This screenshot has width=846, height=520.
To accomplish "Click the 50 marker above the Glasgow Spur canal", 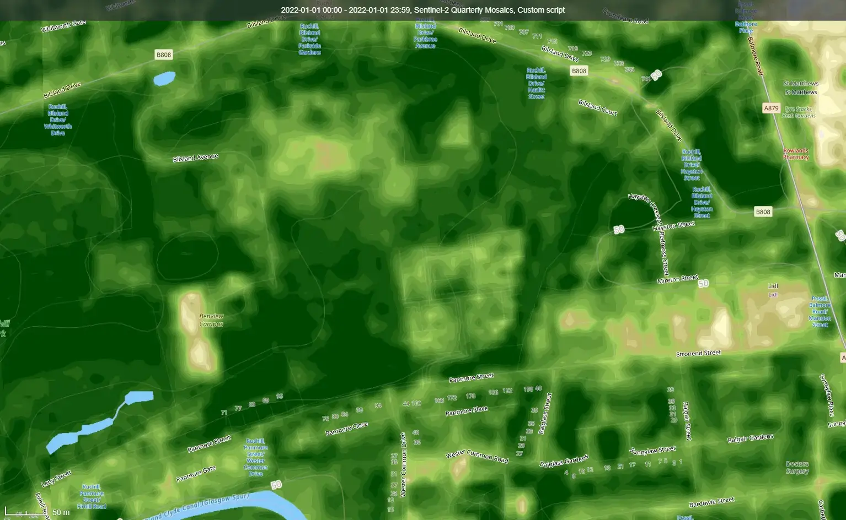I will [276, 485].
